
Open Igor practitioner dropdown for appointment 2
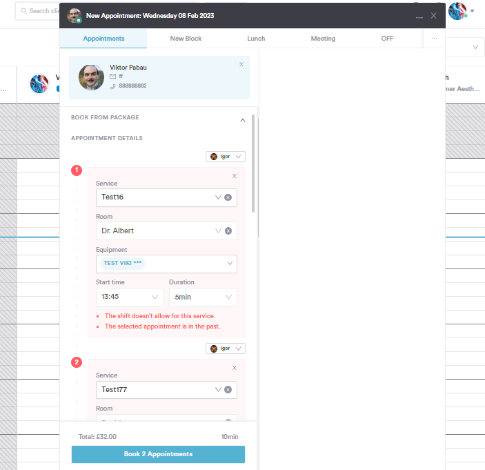click(x=225, y=349)
